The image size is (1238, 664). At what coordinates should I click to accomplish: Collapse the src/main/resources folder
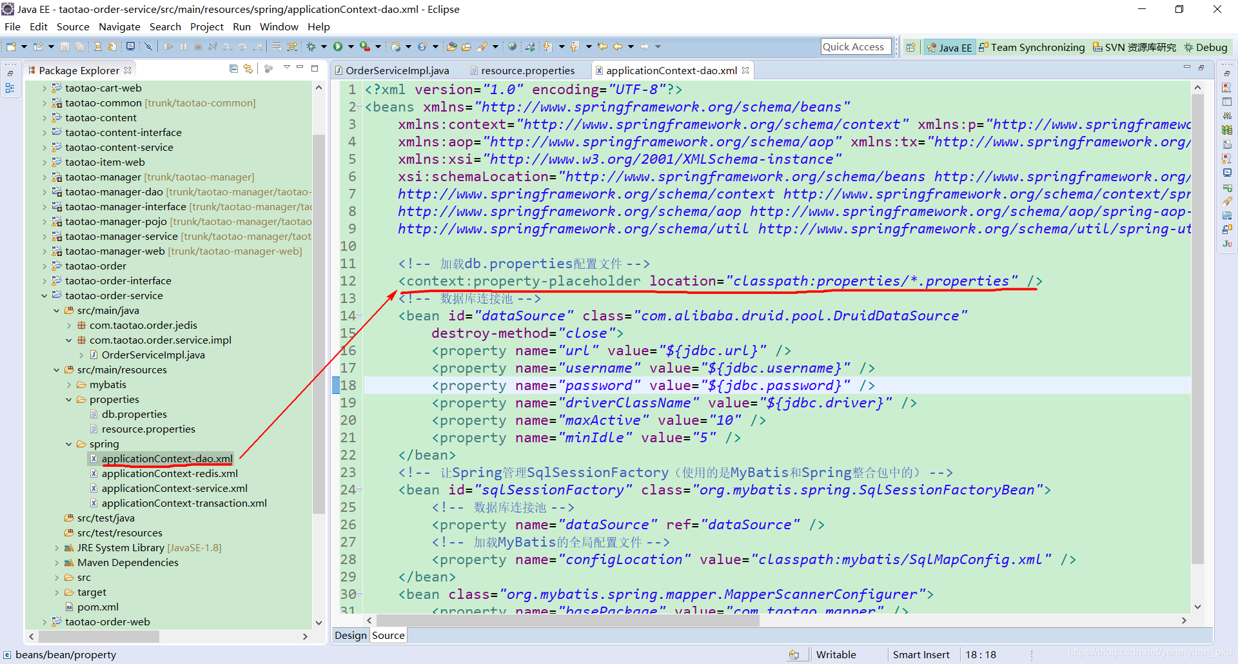56,369
